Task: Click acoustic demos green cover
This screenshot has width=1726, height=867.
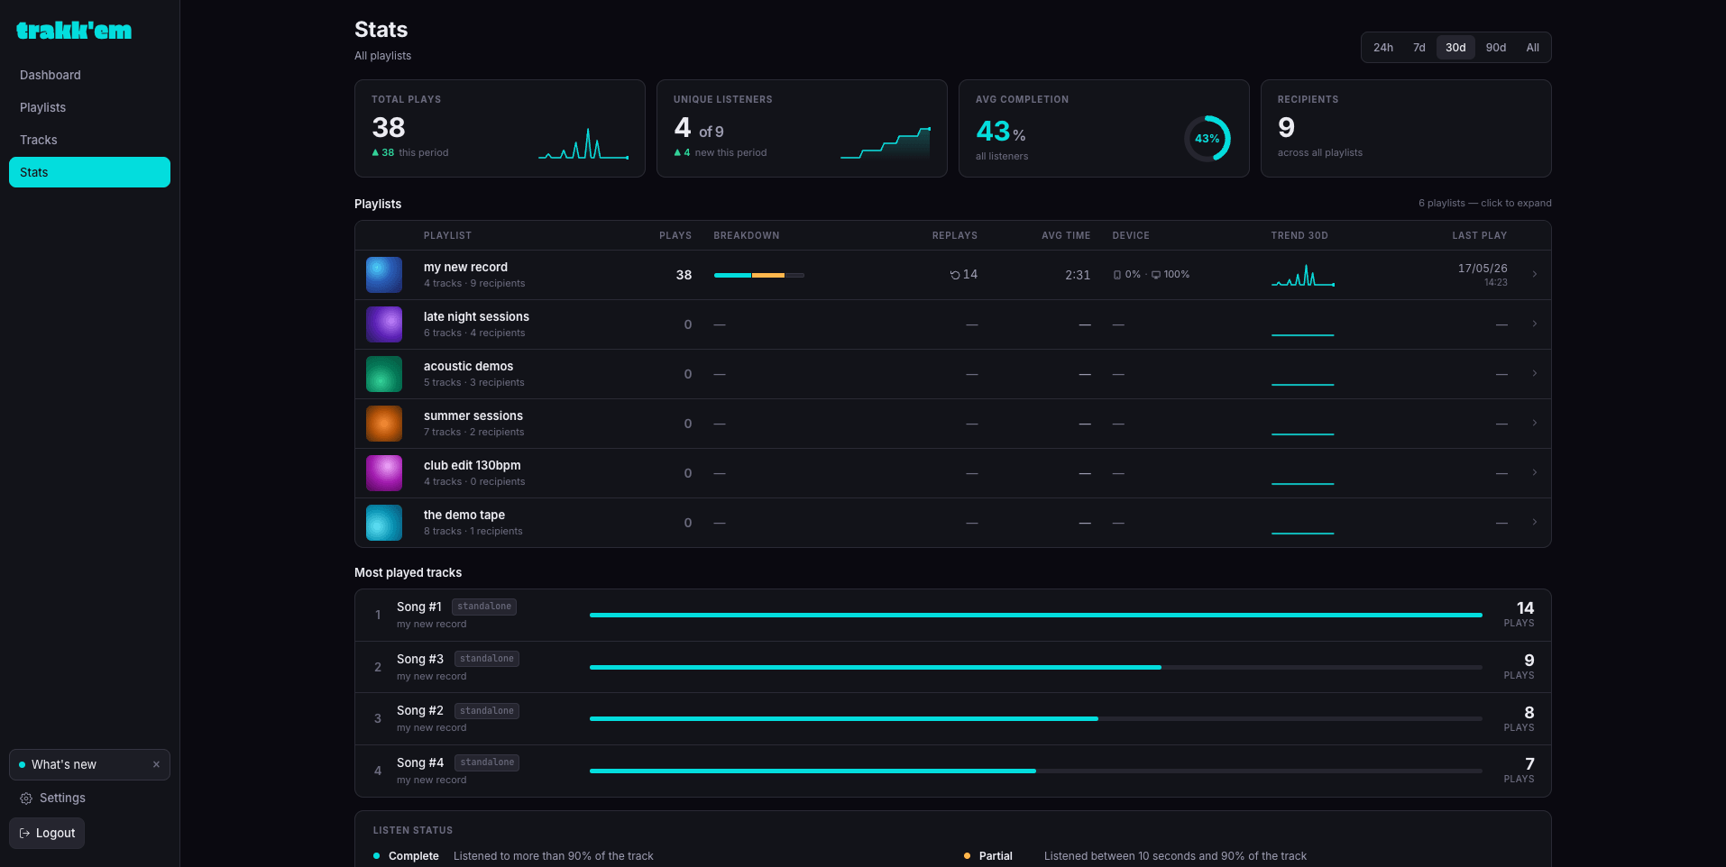Action: (384, 374)
